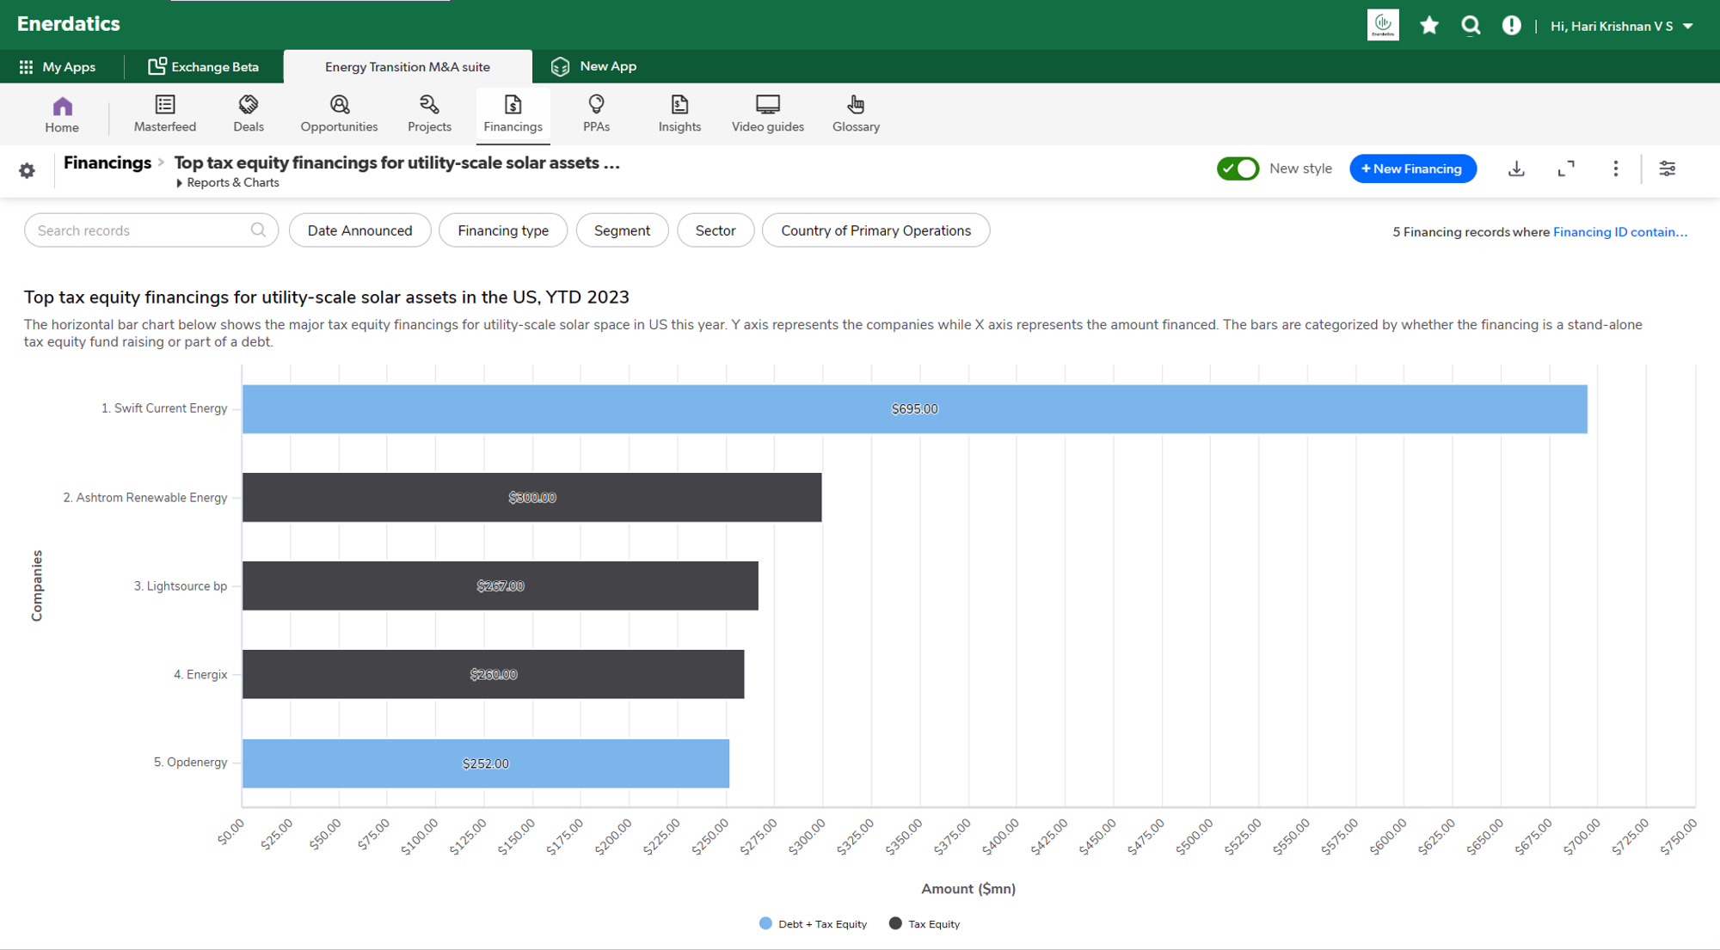
Task: Click the alert exclamation icon in header
Action: 1511,26
